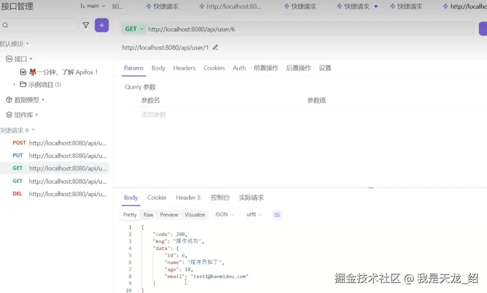
Task: Click the 接口 API icon in sidebar
Action: [x=9, y=59]
